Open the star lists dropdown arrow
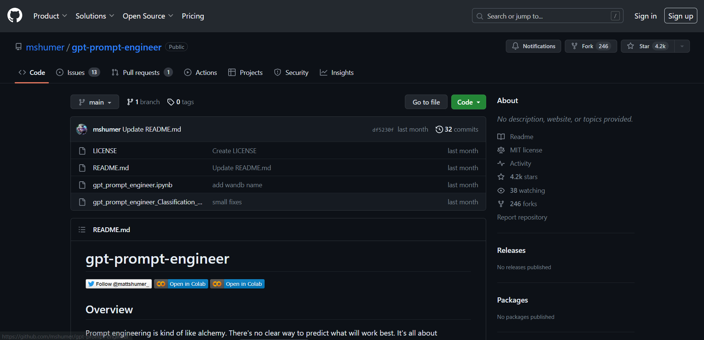 tap(682, 46)
